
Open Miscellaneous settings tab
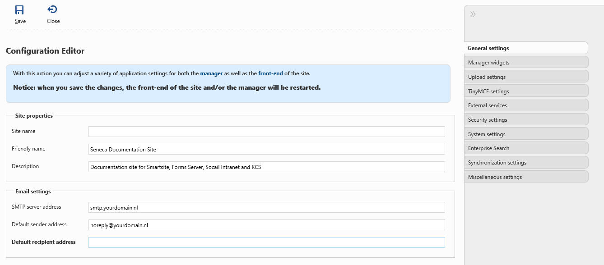(526, 177)
